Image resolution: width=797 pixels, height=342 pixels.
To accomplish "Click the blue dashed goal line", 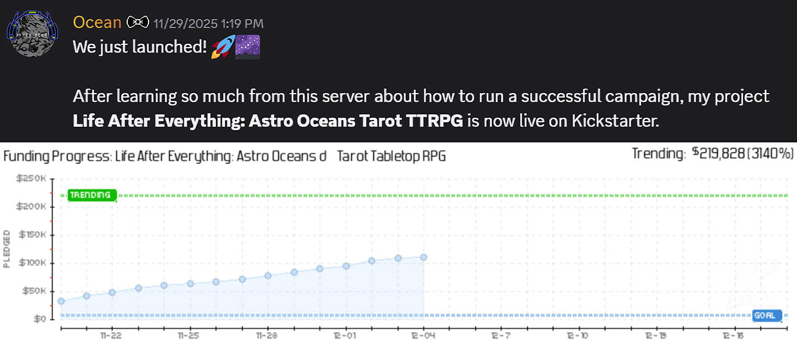I will (392, 316).
